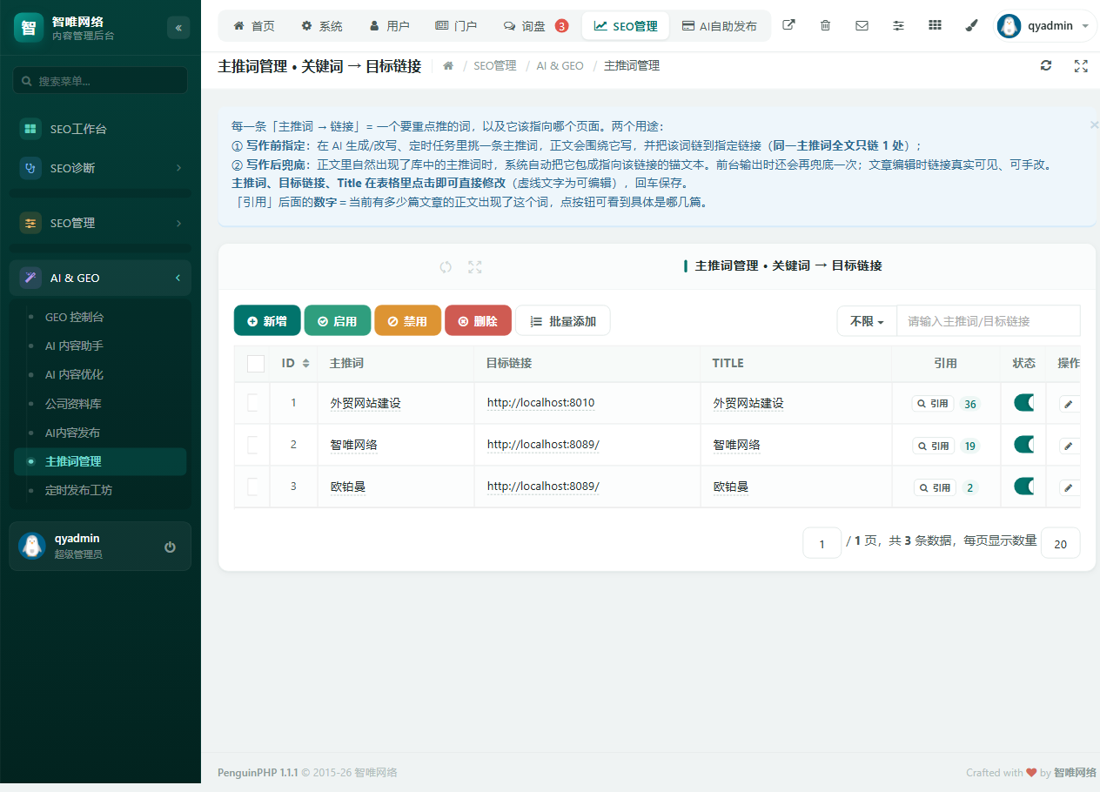Check the checkbox for row ID 1

[252, 402]
